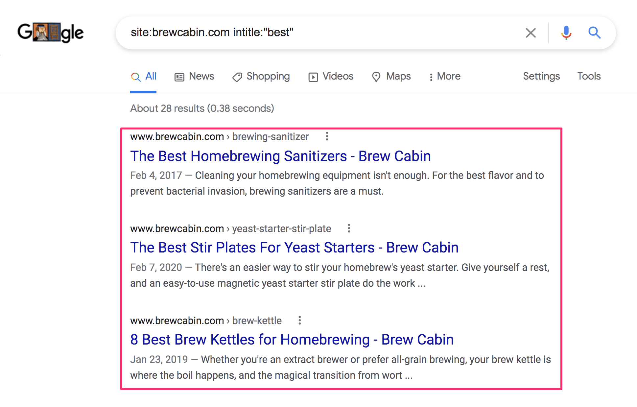
Task: Click into the search query field
Action: [322, 33]
